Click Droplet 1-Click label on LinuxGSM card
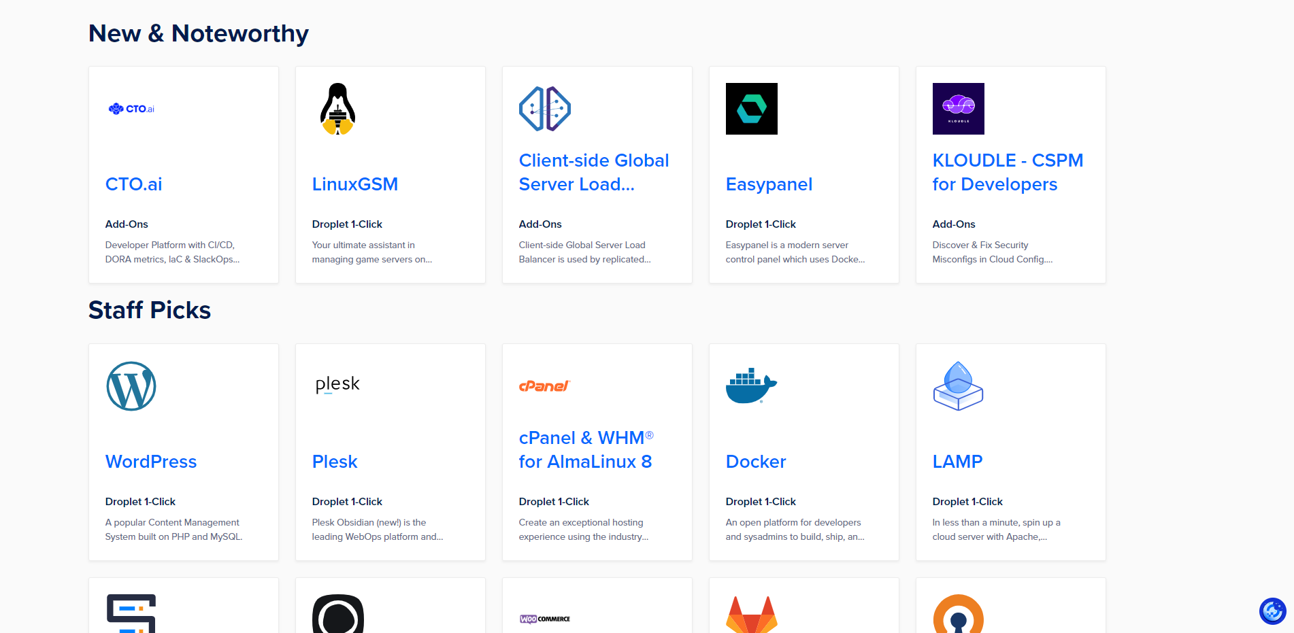Viewport: 1294px width, 633px height. (347, 224)
